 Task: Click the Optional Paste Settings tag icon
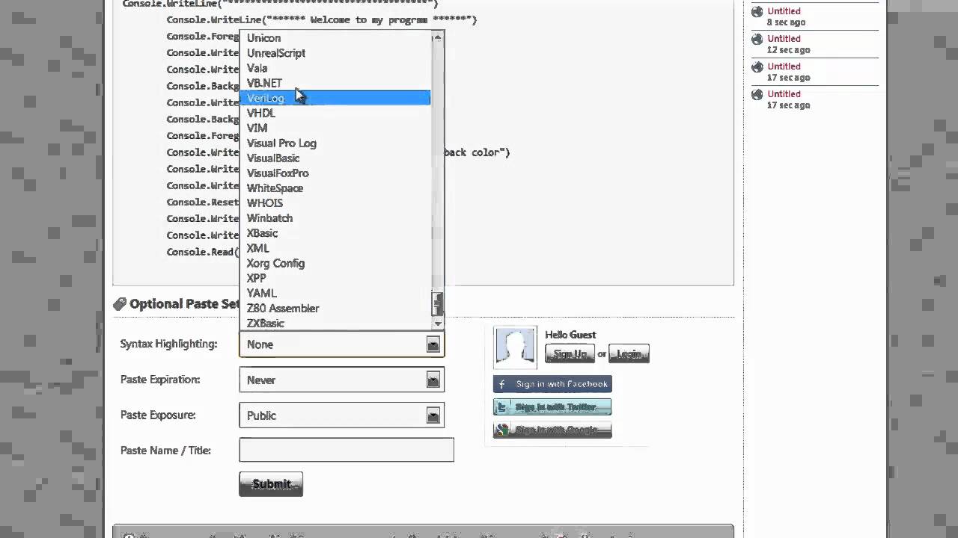coord(120,304)
